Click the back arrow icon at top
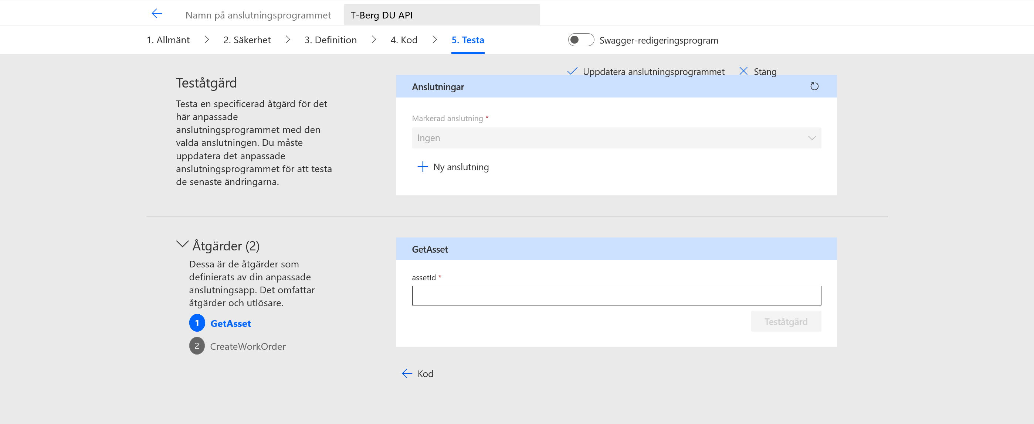The width and height of the screenshot is (1034, 424). point(156,13)
